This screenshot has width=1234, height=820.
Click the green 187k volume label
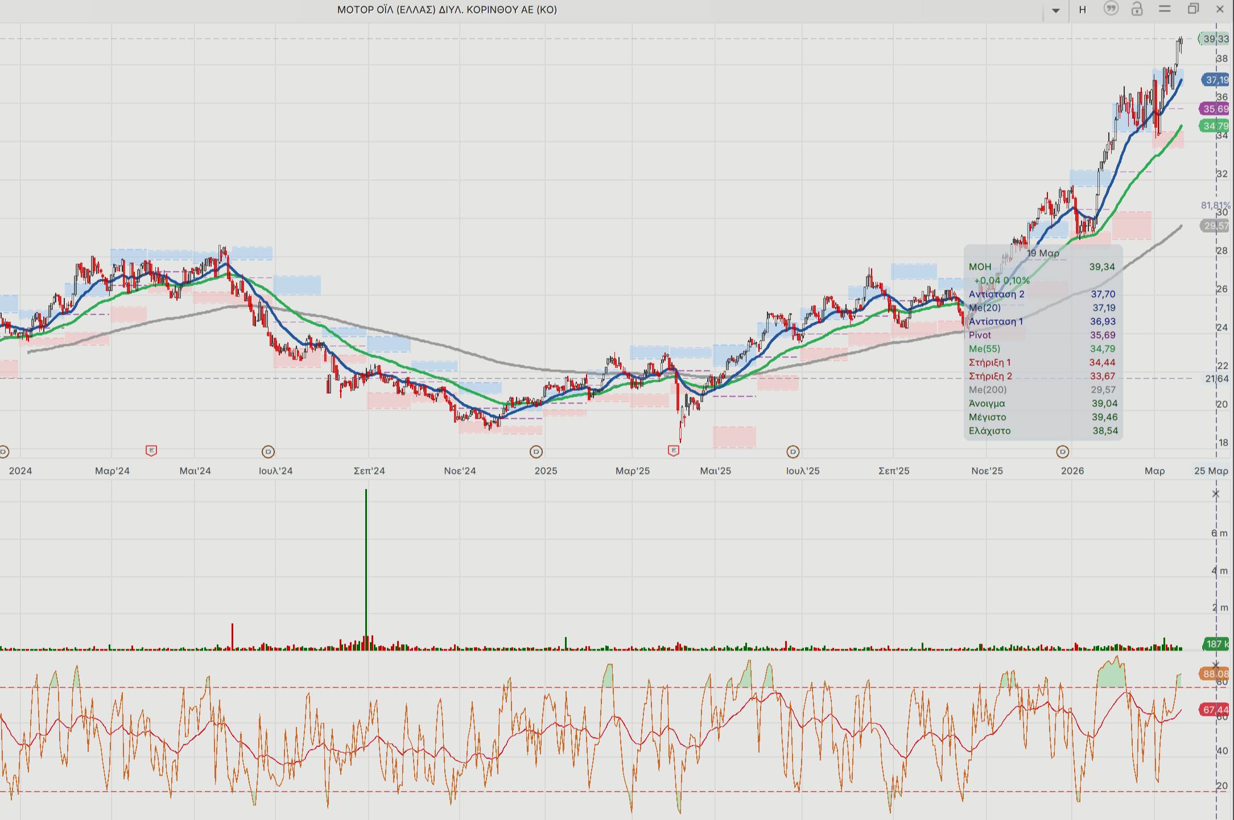point(1215,644)
